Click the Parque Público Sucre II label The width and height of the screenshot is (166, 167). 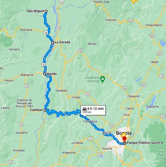145,143
